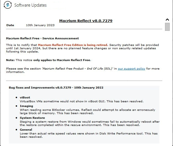Click the Software Updates window title
The height and width of the screenshot is (146, 173).
[30, 5]
